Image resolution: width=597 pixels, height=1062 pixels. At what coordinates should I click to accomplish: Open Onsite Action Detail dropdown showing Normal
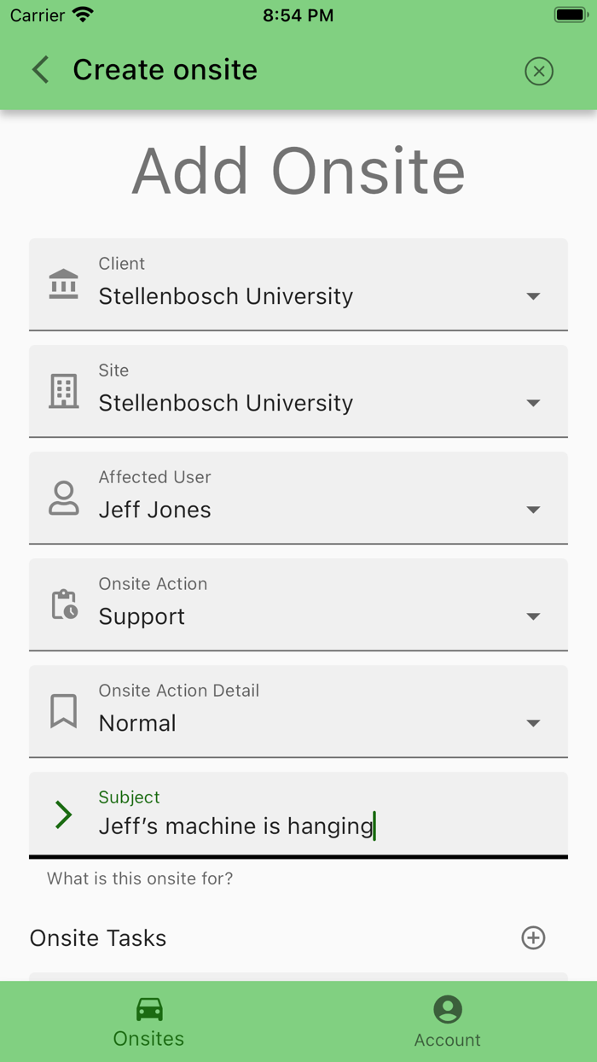point(533,723)
